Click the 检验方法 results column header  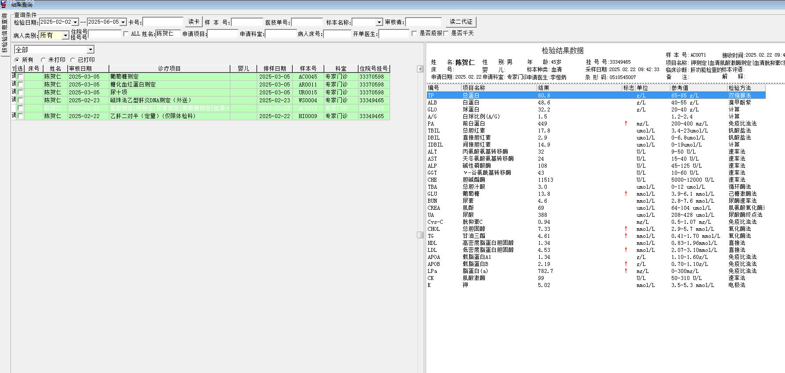tap(746, 88)
